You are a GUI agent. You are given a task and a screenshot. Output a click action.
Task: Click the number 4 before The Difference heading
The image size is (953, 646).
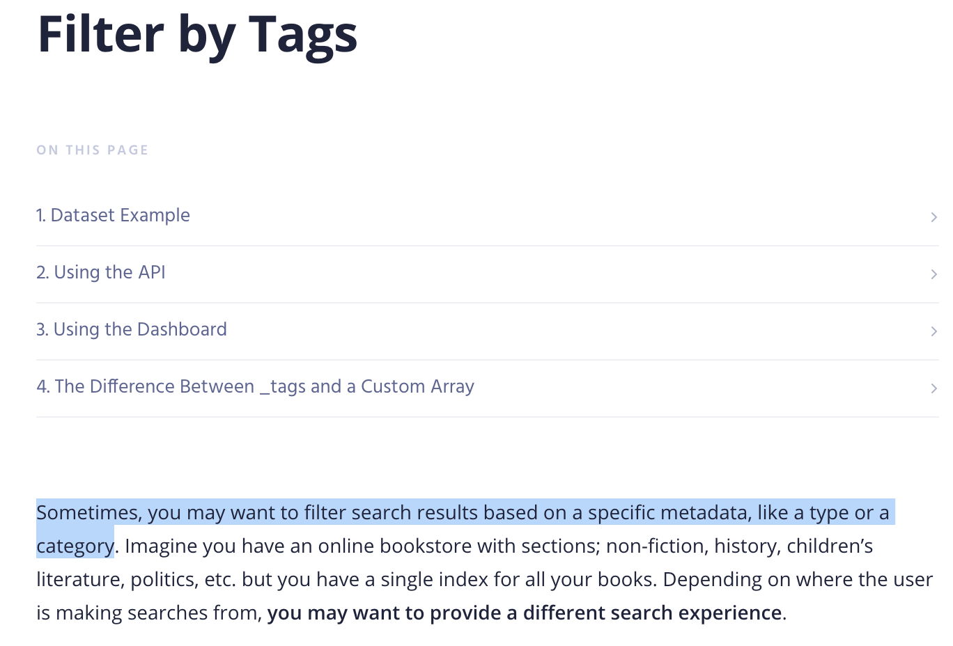click(40, 387)
